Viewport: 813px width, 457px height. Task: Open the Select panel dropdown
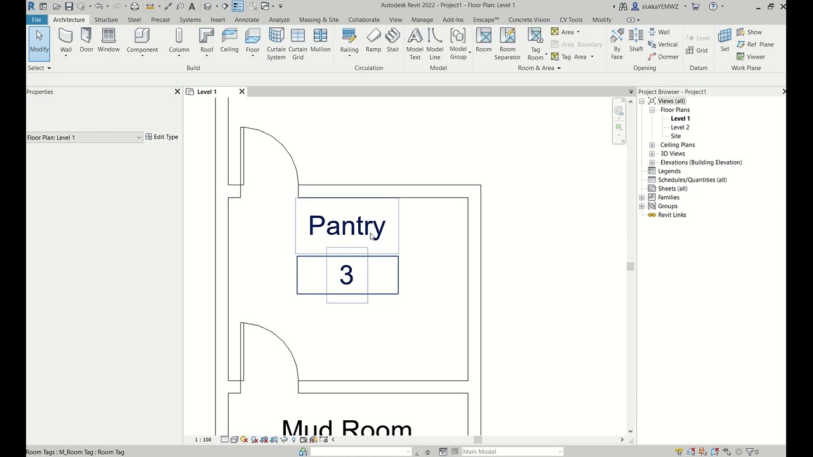pyautogui.click(x=39, y=68)
